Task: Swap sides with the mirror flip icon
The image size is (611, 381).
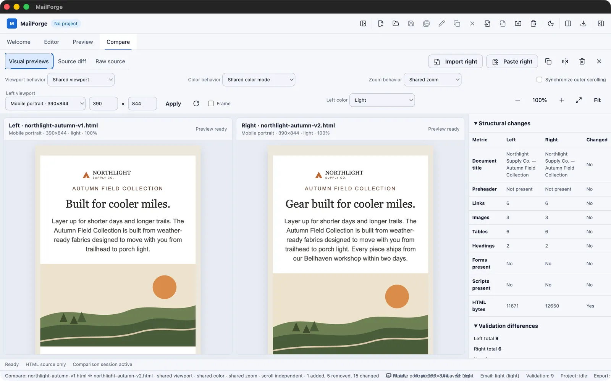Action: tap(565, 61)
